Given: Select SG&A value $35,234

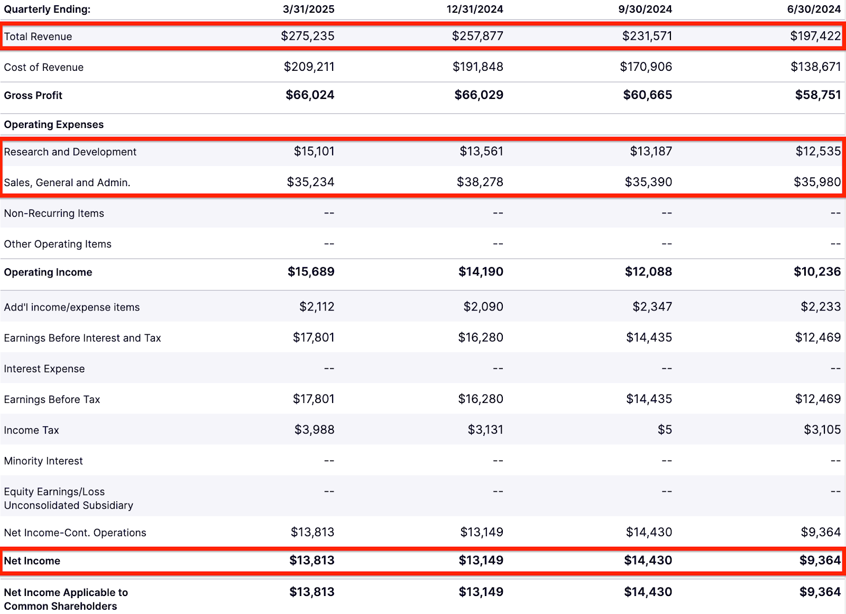Looking at the screenshot, I should pos(310,182).
